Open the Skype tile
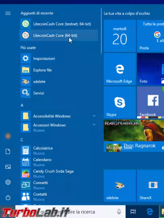 [x=120, y=102]
